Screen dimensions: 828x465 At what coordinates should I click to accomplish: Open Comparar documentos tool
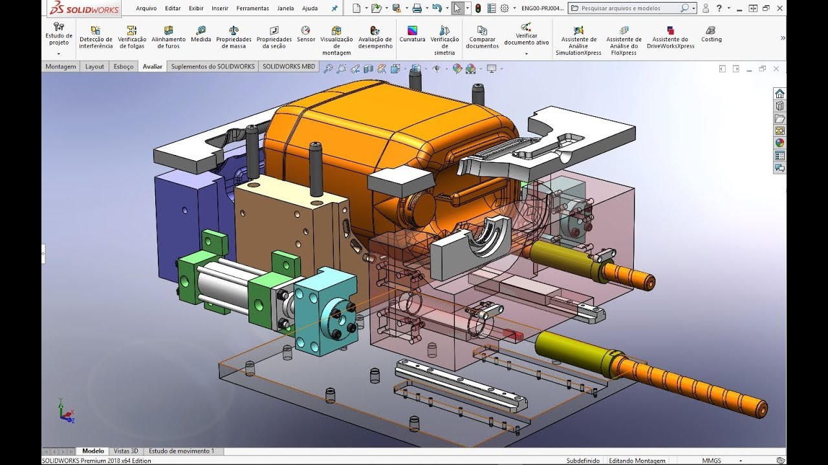483,38
